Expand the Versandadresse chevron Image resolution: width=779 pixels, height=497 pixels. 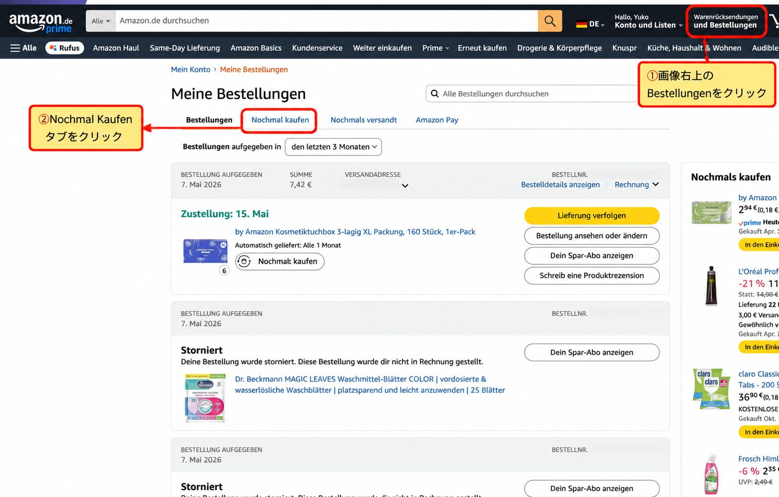405,186
